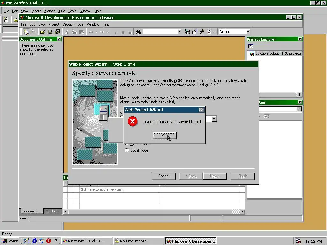Launch Opera from the quick launch bar
The image size is (327, 245).
[x=49, y=241]
